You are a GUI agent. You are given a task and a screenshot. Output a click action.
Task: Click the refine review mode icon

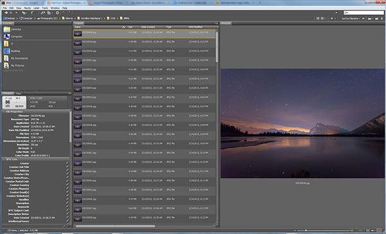(49, 13)
